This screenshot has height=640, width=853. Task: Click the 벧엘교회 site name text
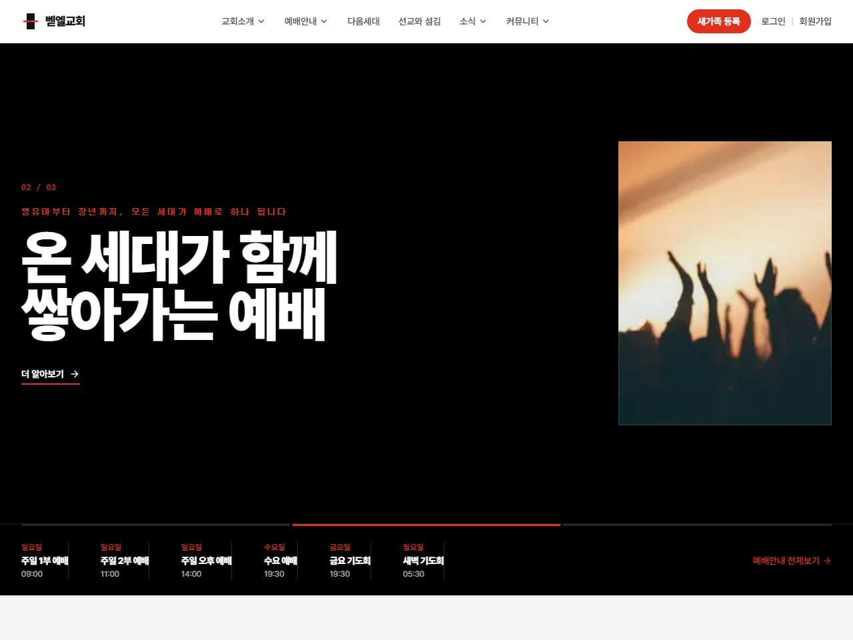pyautogui.click(x=65, y=21)
